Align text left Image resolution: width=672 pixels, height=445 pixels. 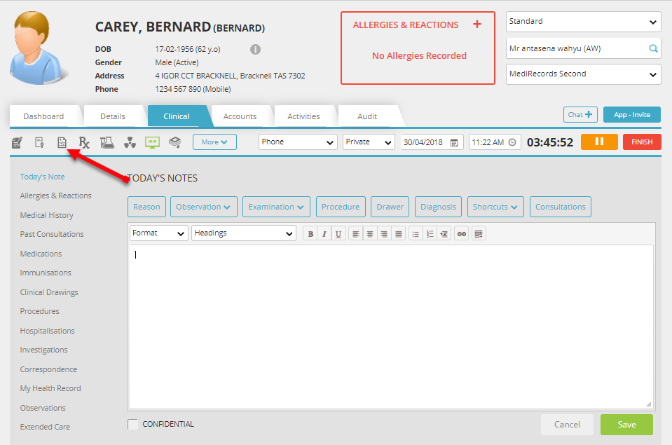[x=355, y=233]
